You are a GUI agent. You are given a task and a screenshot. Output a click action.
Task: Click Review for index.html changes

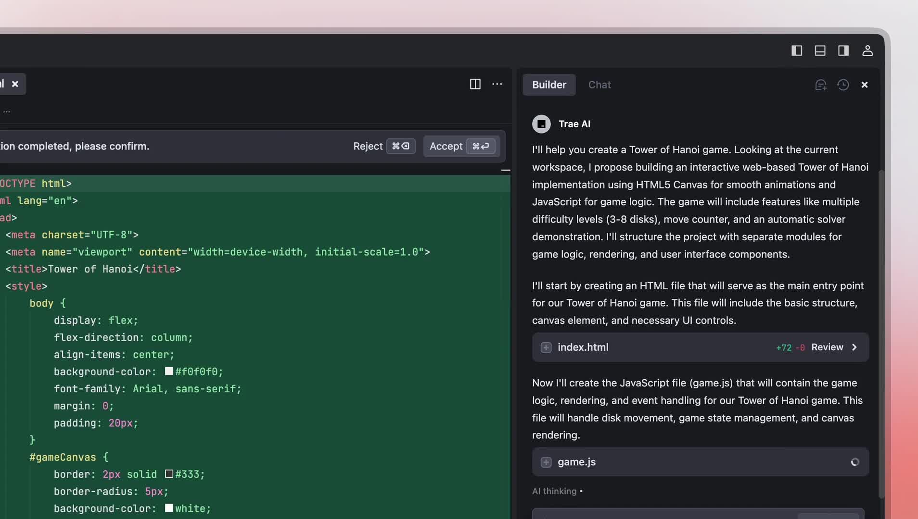pyautogui.click(x=827, y=347)
